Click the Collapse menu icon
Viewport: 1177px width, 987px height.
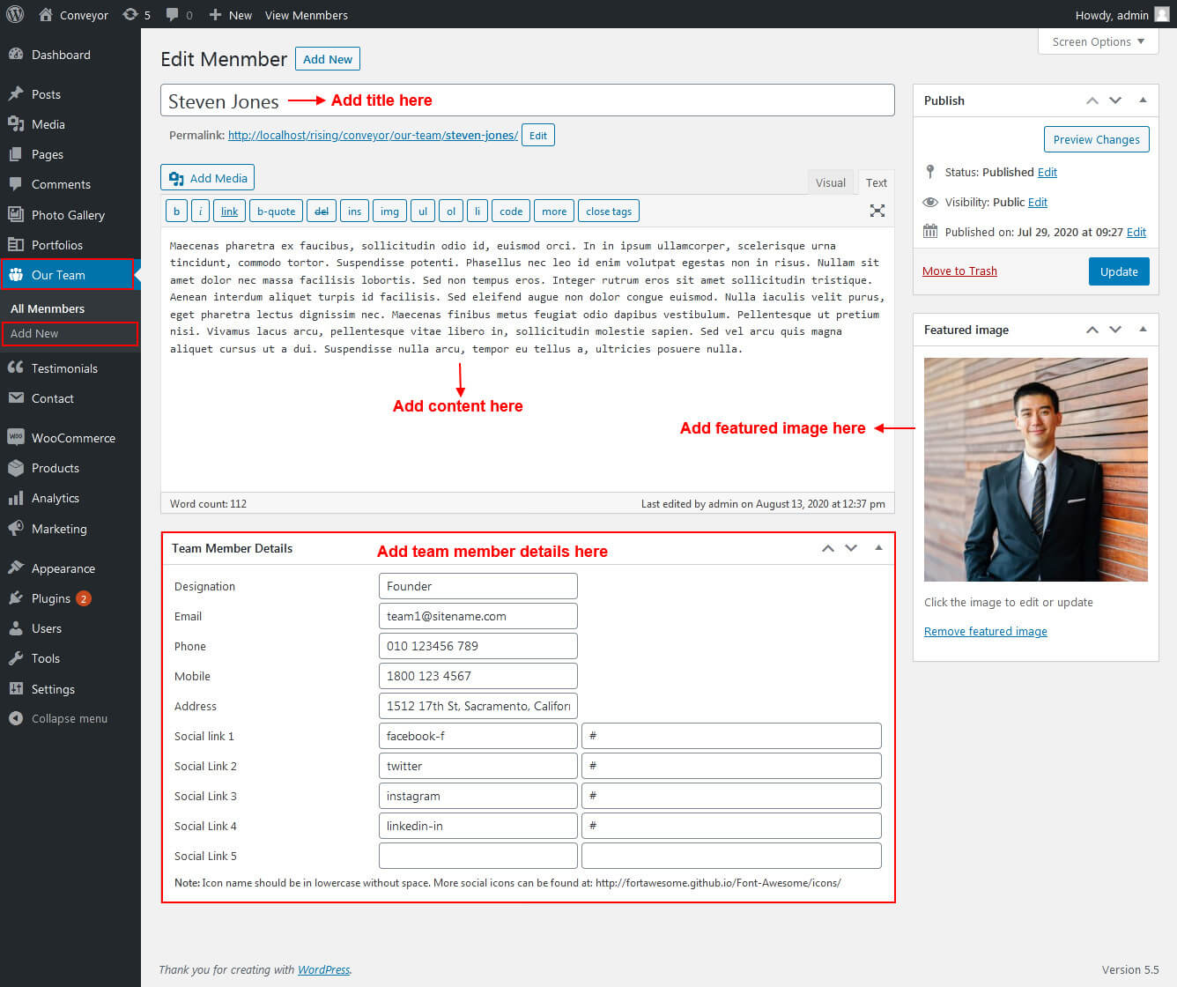(x=15, y=718)
